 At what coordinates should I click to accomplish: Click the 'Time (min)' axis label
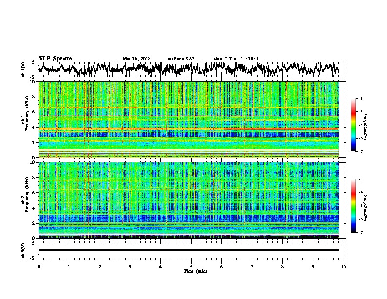coord(195,271)
